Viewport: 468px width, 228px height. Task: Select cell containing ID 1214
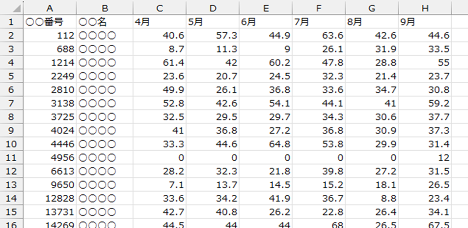[x=50, y=63]
